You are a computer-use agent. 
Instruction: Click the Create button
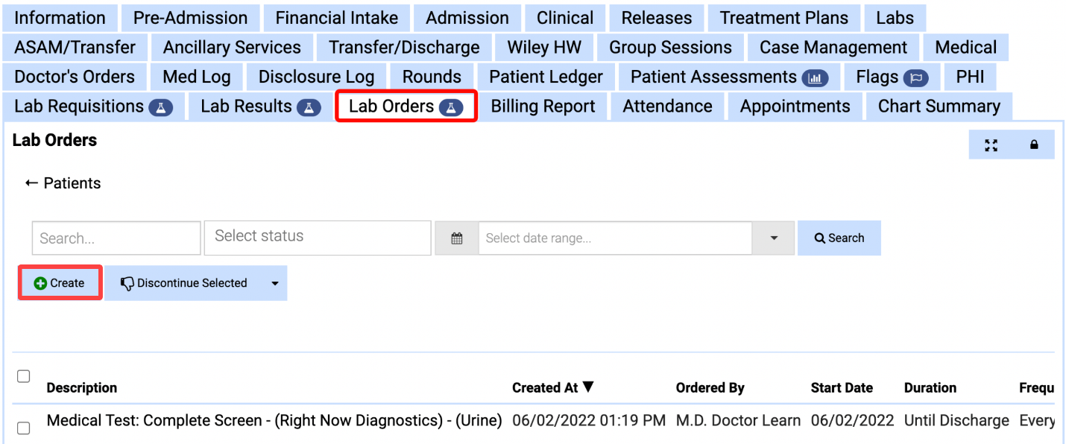[60, 283]
